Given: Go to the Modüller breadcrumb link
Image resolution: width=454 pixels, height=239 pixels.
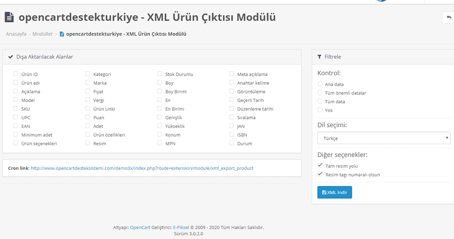Looking at the screenshot, I should point(43,34).
